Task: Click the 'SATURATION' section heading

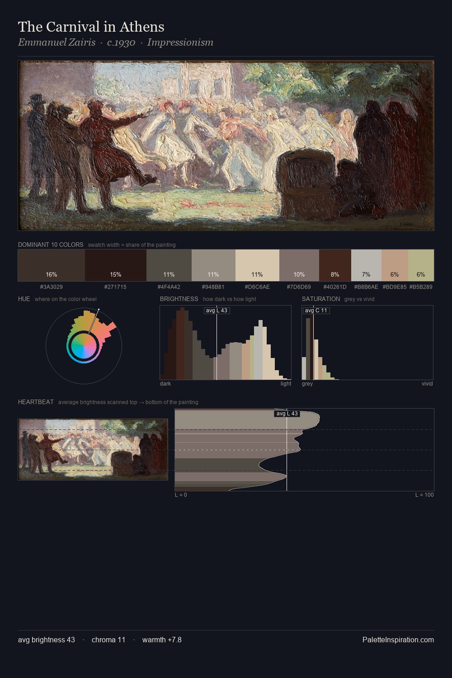Action: point(321,299)
